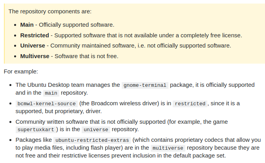Click the inline code word restricted
The image size is (265, 163).
pos(190,104)
